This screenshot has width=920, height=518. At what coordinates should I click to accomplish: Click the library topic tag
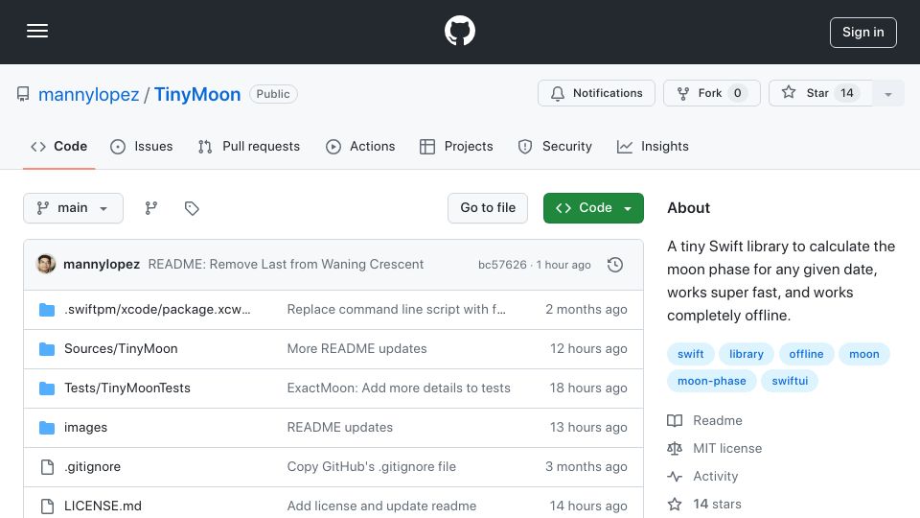point(747,354)
